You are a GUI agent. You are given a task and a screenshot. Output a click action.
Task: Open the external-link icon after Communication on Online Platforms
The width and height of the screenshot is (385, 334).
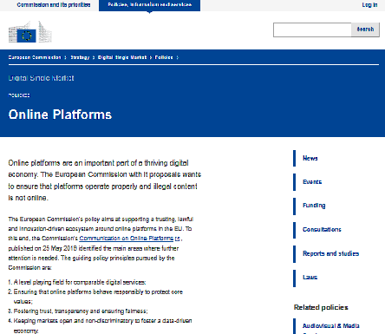(178, 239)
